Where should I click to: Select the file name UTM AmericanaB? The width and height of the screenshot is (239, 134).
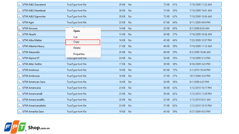tap(32, 94)
